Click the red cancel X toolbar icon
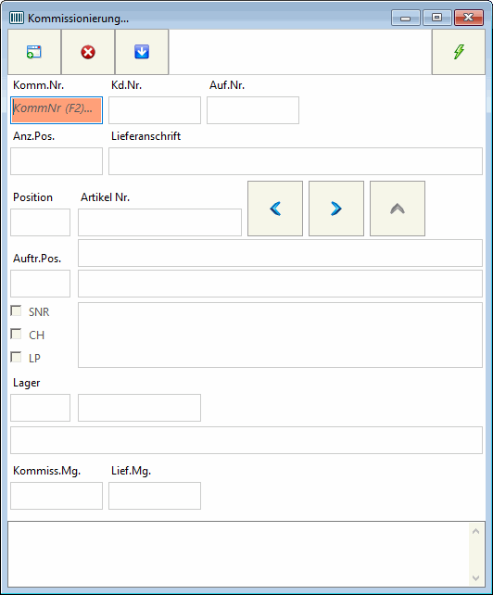This screenshot has width=493, height=595. (x=88, y=52)
